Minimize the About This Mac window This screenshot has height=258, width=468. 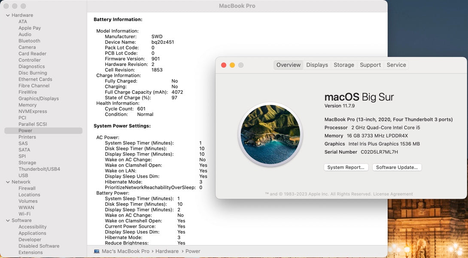point(232,65)
